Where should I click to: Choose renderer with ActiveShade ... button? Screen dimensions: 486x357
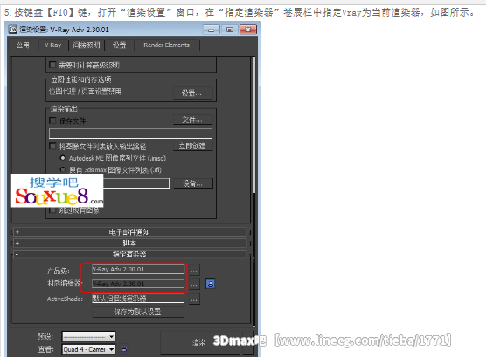[x=194, y=299]
